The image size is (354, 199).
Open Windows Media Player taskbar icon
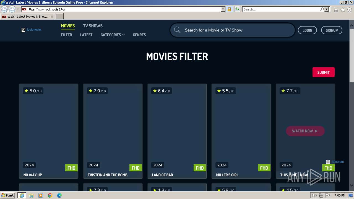pyautogui.click(x=41, y=195)
